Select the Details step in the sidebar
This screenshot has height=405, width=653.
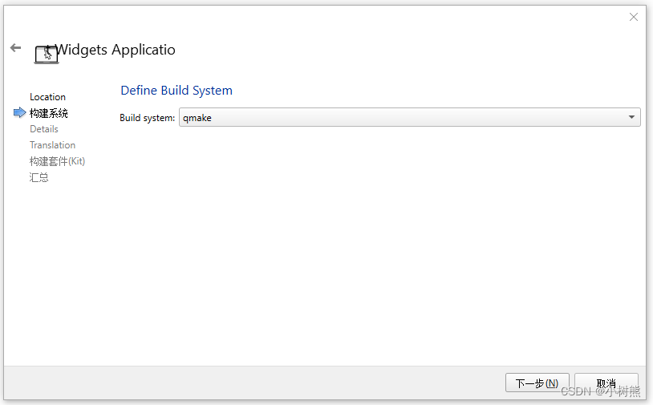point(44,129)
